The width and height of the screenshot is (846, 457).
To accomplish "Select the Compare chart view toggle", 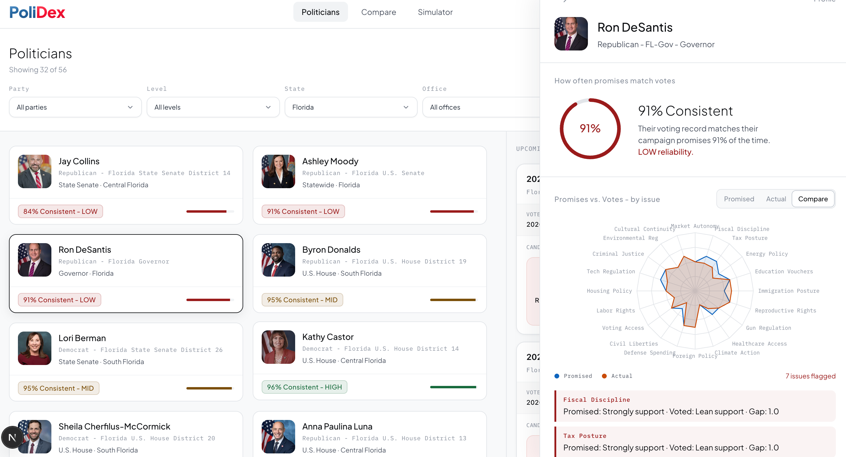I will point(813,199).
